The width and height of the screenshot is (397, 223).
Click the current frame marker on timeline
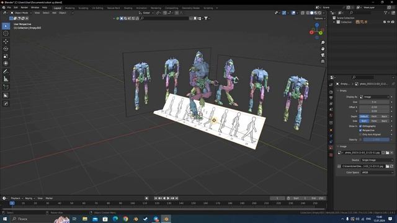[12, 203]
